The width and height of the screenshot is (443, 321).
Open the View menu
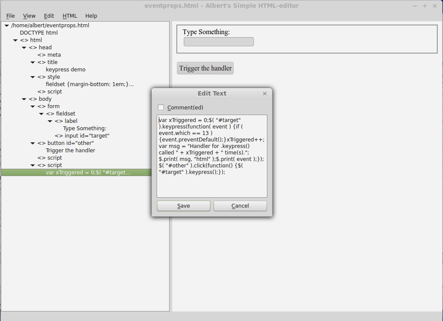click(29, 16)
